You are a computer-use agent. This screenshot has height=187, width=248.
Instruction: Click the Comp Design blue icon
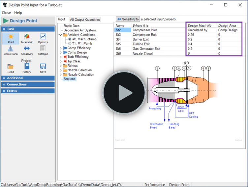tap(65, 52)
